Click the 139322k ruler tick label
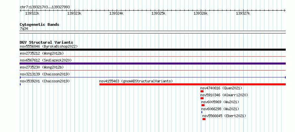Image resolution: width=295 pixels, height=132 pixels. [x=32, y=14]
